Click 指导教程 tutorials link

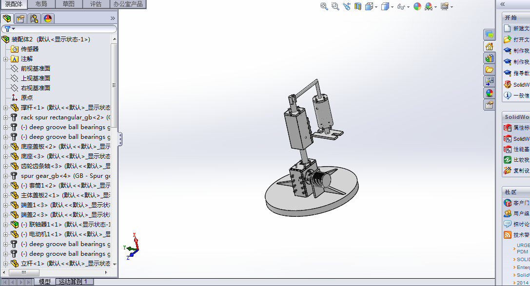tap(521, 73)
